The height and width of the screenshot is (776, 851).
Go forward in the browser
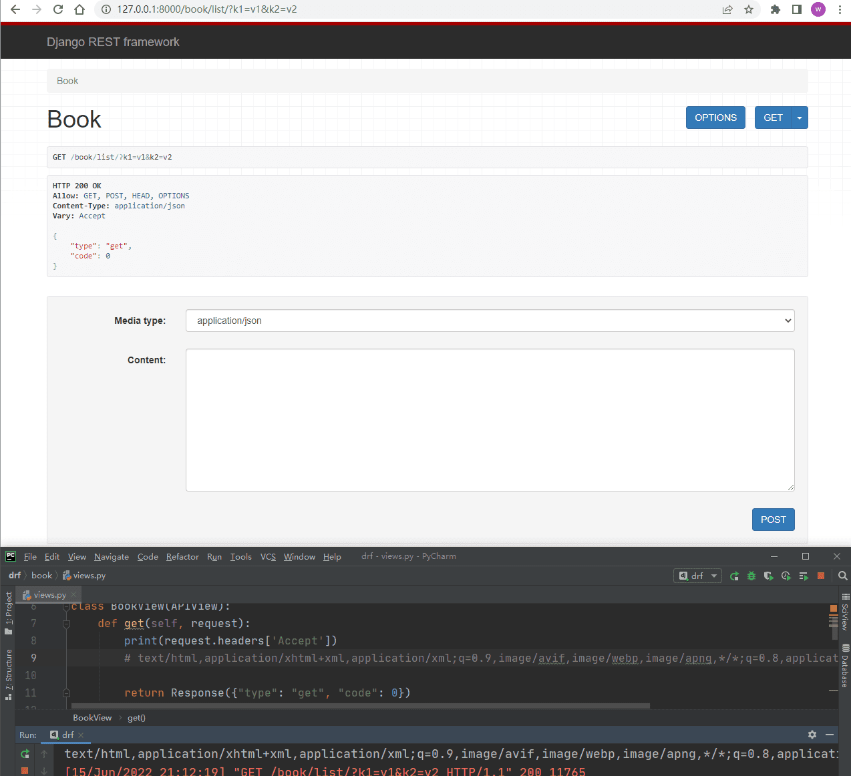(37, 9)
